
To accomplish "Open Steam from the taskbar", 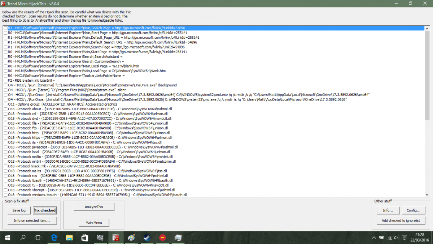I will click(147, 237).
